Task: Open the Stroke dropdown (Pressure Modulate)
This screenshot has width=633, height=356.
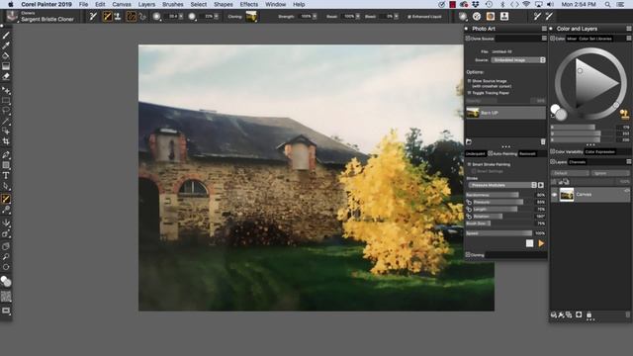Action: pyautogui.click(x=502, y=185)
